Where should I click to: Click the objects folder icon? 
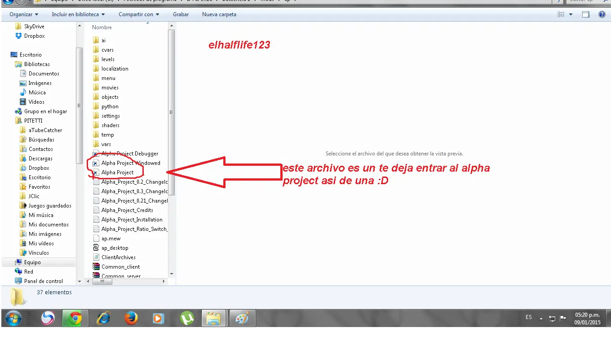[96, 97]
